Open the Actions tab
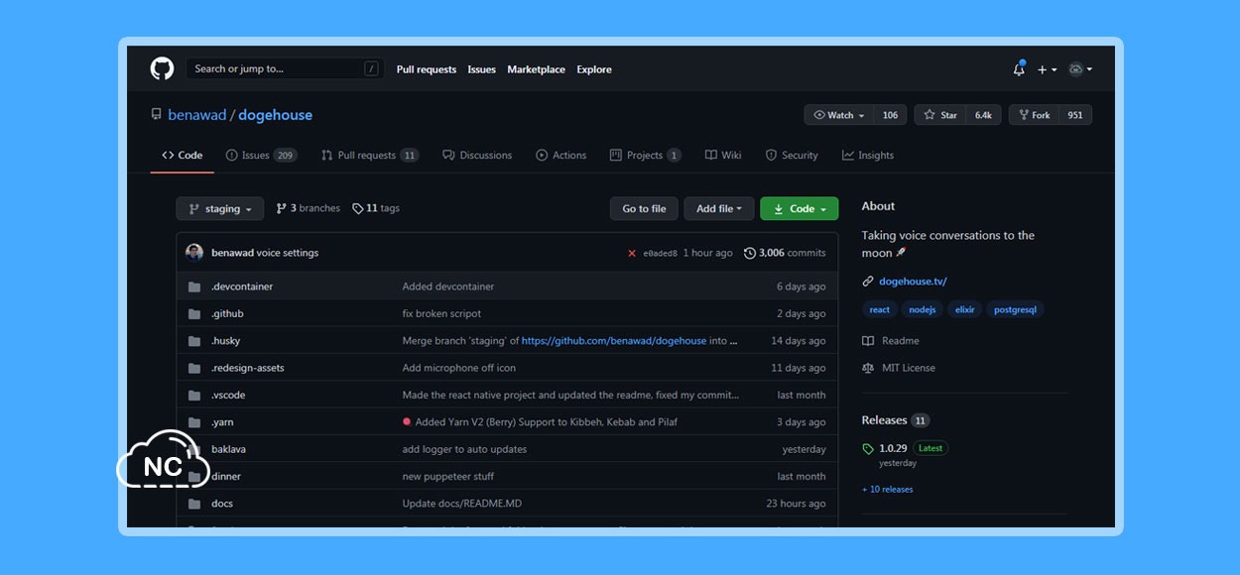Image resolution: width=1240 pixels, height=575 pixels. (561, 156)
